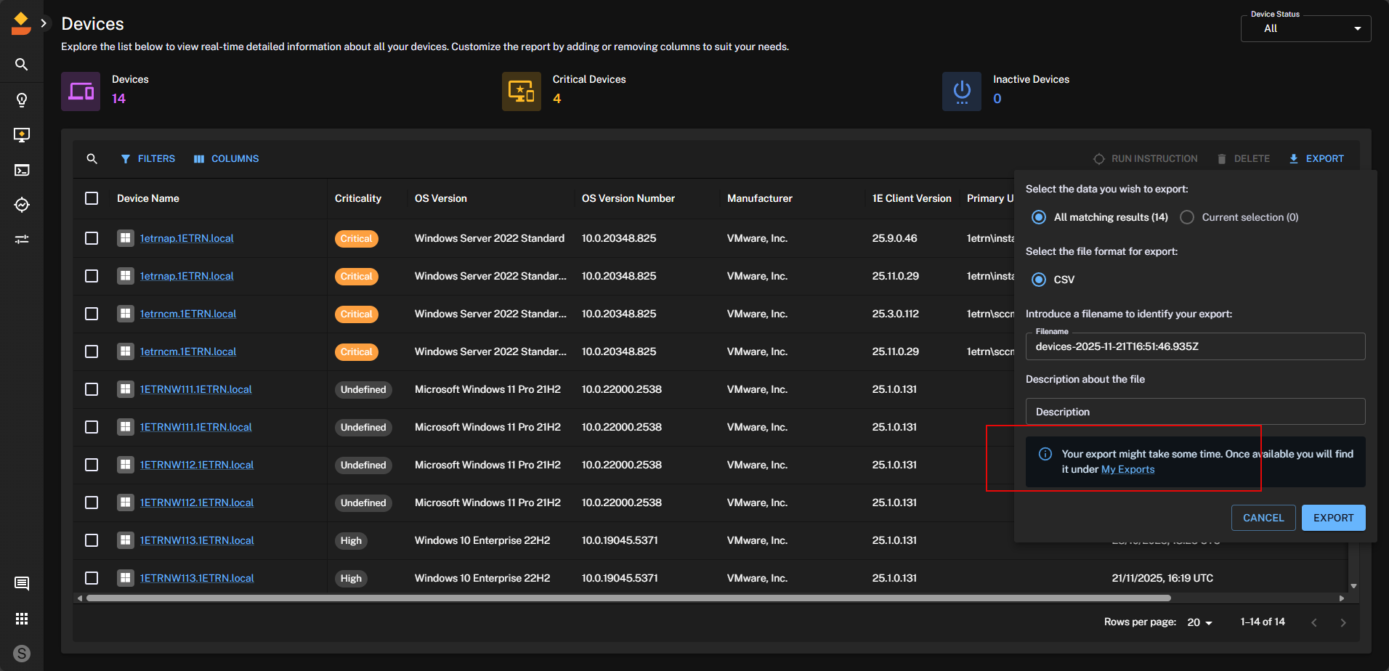Open the COLUMNS menu
The image size is (1389, 671).
(x=227, y=158)
